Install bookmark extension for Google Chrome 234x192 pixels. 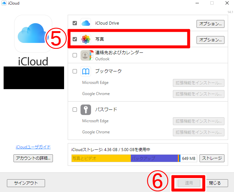199,94
